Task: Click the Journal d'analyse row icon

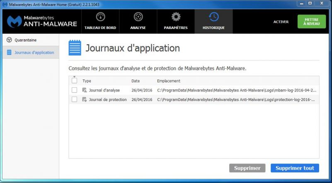Action: click(x=85, y=90)
